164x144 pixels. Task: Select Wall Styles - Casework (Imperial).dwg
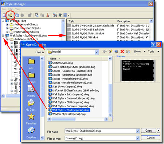[x=71, y=98]
